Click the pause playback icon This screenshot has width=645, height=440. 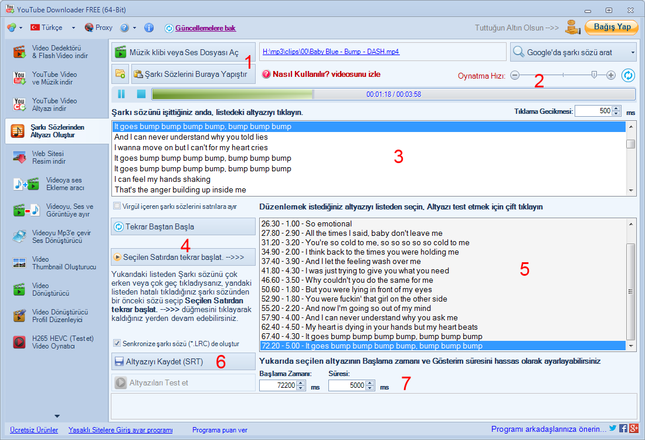point(121,94)
